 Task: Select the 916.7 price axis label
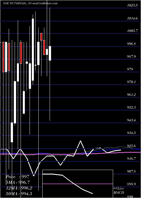pos(131,158)
